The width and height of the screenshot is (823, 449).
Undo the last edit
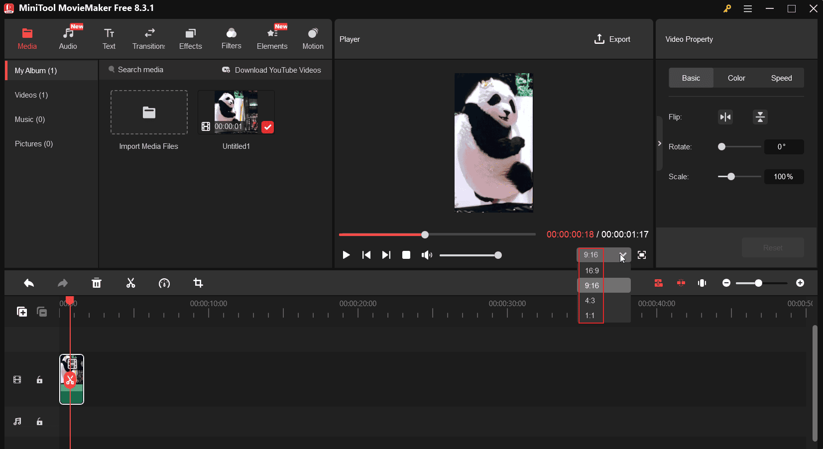click(x=28, y=283)
